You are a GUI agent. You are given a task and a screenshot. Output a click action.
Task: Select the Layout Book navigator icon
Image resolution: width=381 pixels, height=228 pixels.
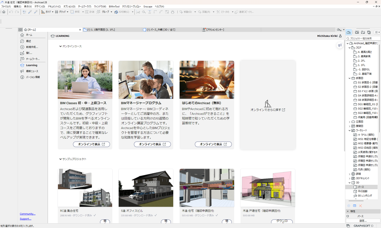pos(363,32)
